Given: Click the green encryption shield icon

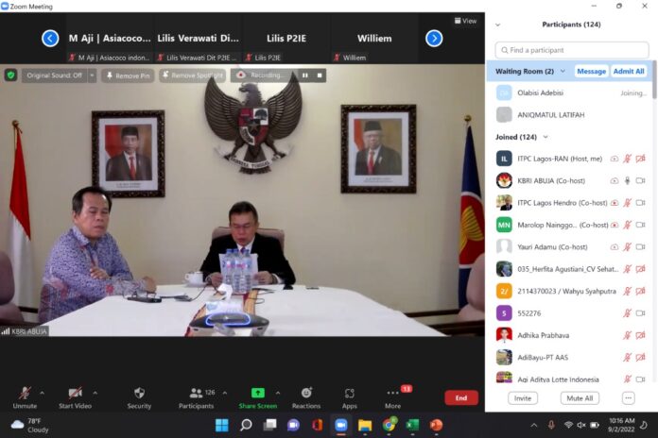Looking at the screenshot, I should click(11, 76).
